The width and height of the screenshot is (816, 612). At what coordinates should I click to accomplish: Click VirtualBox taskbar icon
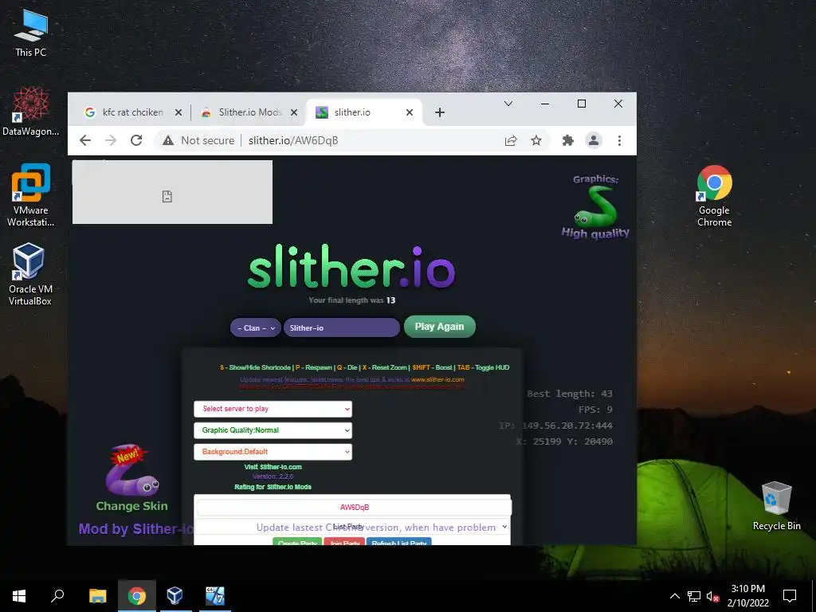tap(175, 596)
